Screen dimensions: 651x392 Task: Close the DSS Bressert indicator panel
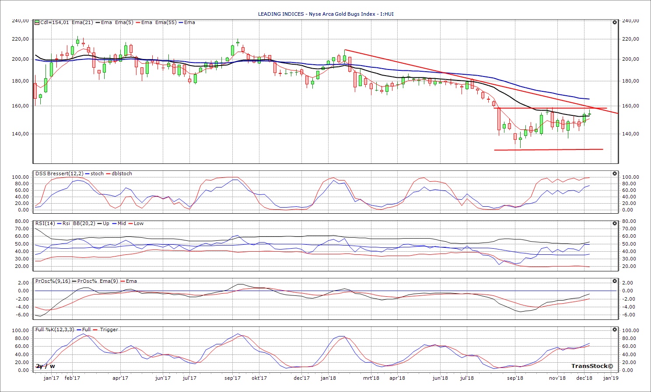point(615,173)
